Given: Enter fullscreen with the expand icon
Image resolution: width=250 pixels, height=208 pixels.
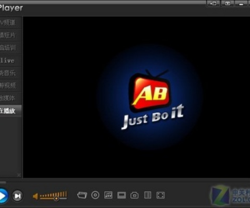Looking at the screenshot, I should point(160,195).
